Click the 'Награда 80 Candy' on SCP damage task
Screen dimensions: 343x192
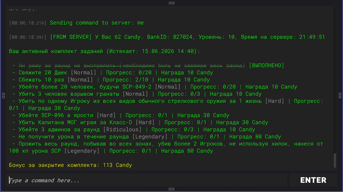[x=187, y=151]
